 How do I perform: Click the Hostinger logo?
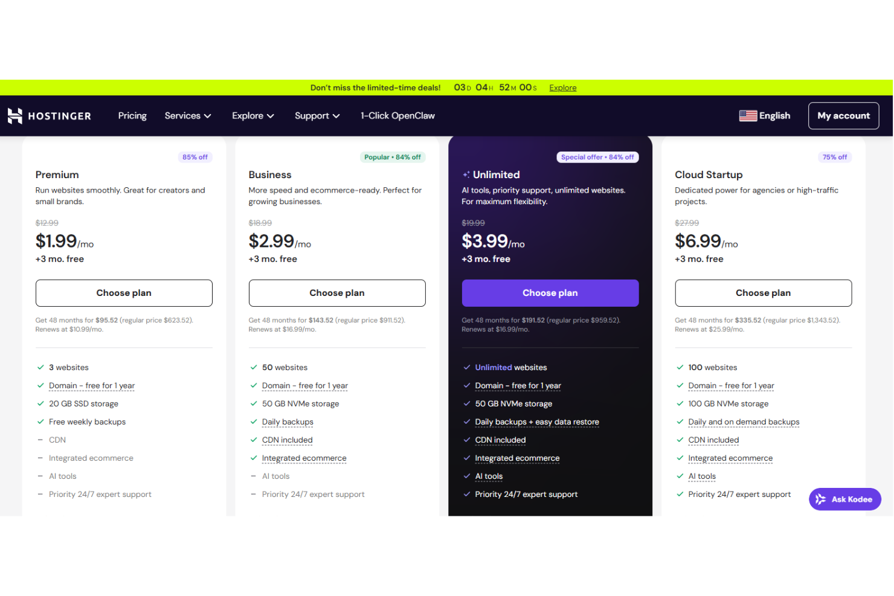(x=49, y=115)
